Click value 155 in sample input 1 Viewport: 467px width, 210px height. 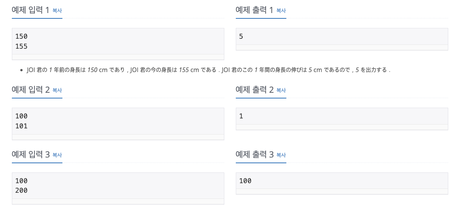tap(21, 46)
